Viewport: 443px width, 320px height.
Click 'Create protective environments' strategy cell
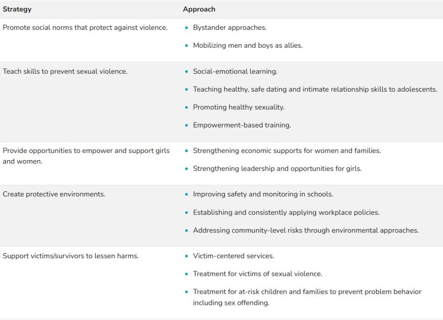pos(54,194)
